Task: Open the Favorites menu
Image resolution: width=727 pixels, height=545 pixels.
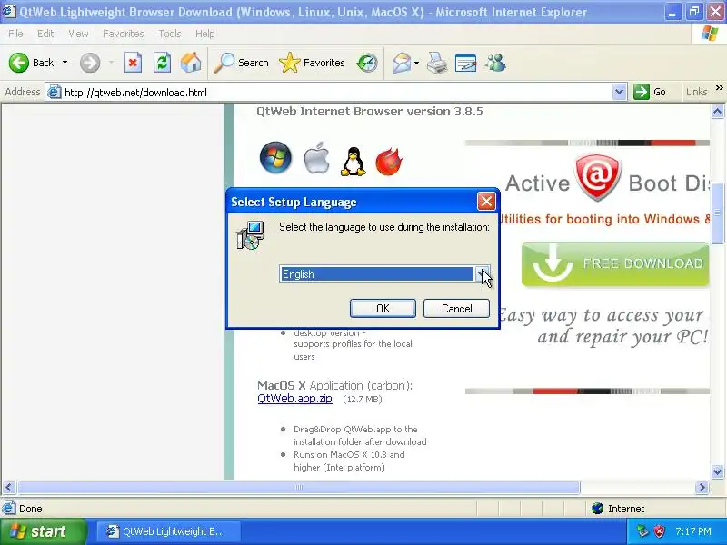Action: [124, 34]
